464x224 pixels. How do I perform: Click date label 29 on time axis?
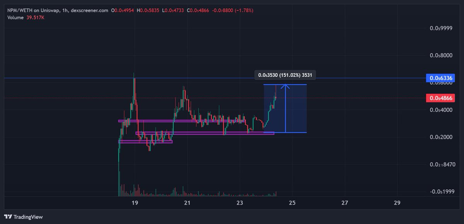click(397, 203)
